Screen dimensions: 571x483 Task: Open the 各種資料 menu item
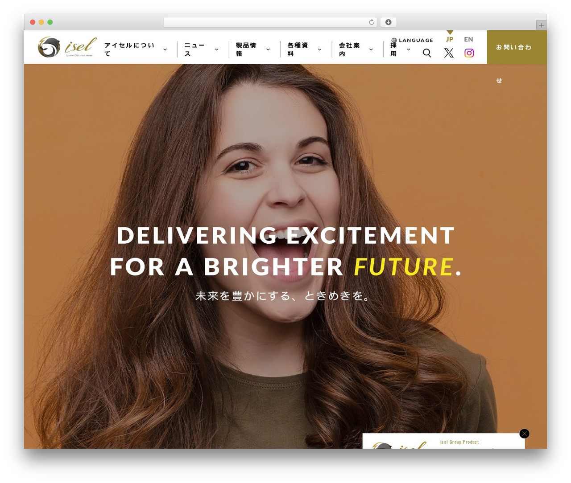(x=298, y=49)
